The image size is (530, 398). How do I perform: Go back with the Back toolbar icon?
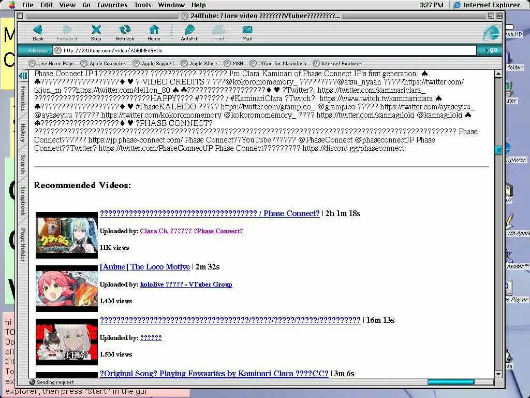pos(38,33)
